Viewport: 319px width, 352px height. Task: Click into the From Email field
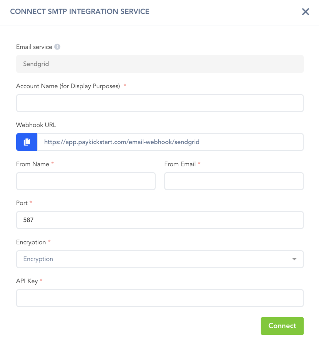[234, 181]
